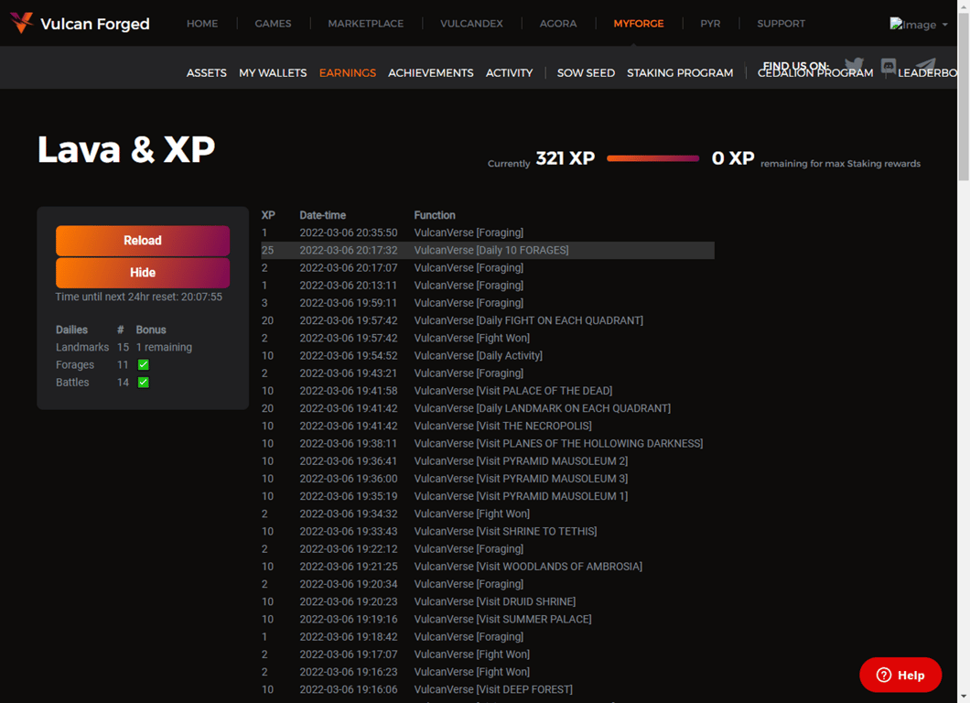
Task: Click the Function column header
Action: pyautogui.click(x=435, y=215)
